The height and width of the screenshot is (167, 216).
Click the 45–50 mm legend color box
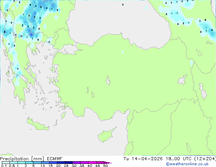pos(100,163)
